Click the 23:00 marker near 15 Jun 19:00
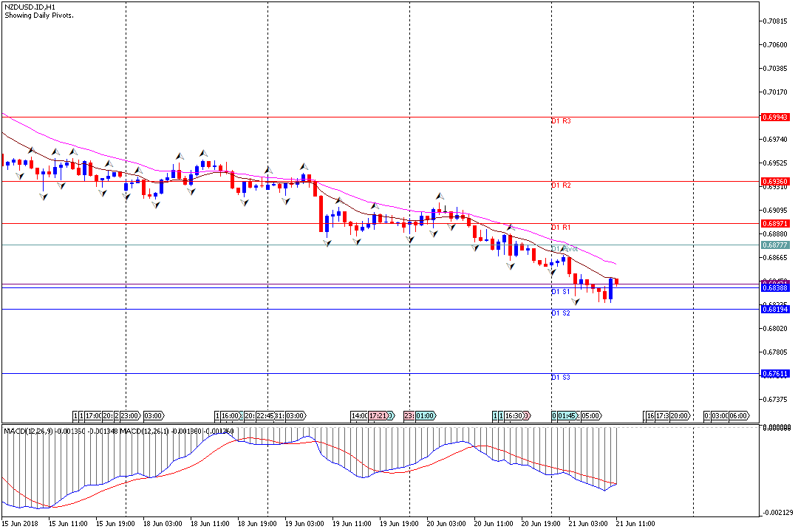Screen dimensions: 798x532 point(131,416)
